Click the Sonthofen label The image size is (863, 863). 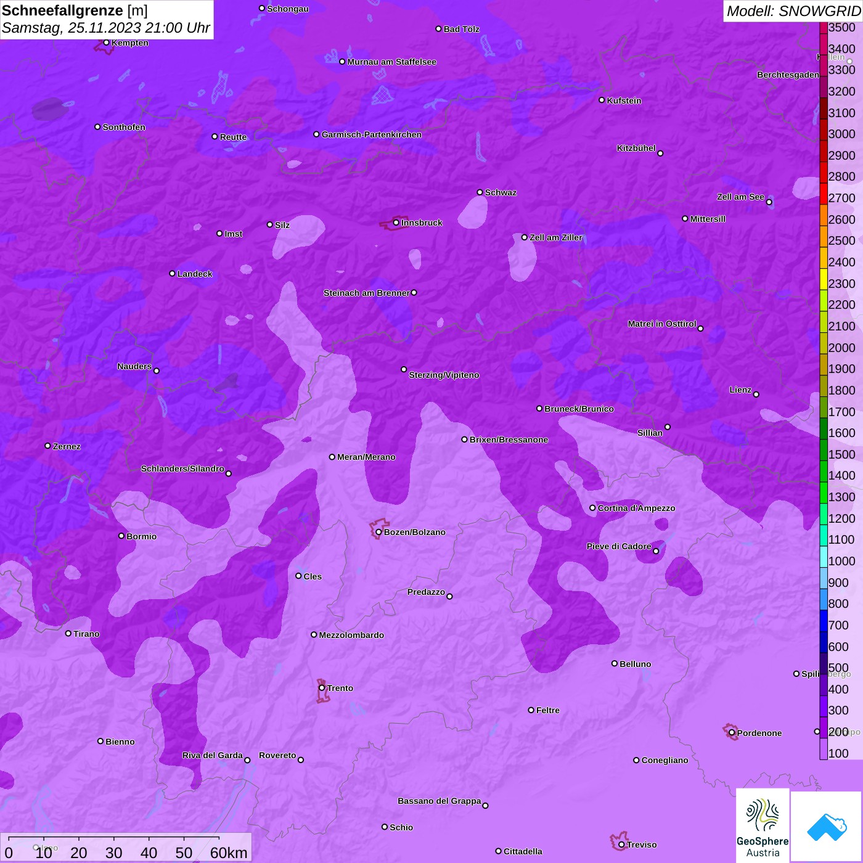coord(124,127)
